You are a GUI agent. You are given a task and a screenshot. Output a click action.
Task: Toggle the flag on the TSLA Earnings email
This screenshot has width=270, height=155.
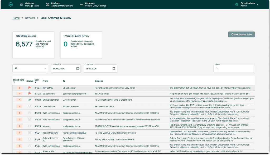click(x=29, y=93)
